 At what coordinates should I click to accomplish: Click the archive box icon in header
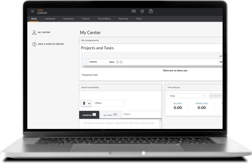[151, 11]
